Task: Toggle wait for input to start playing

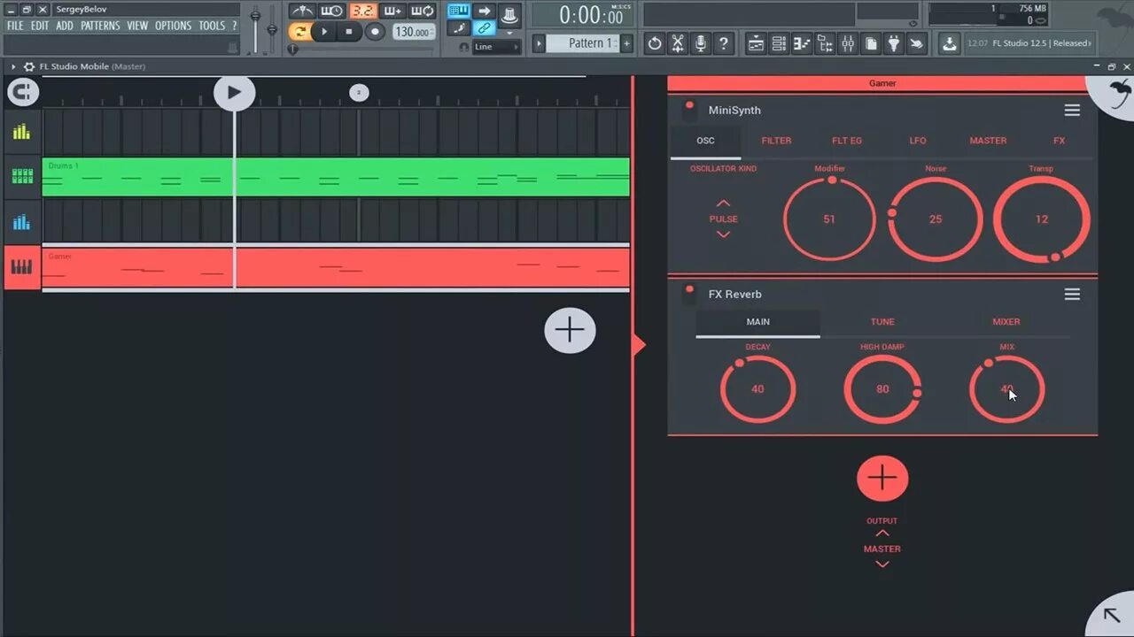Action: click(332, 12)
